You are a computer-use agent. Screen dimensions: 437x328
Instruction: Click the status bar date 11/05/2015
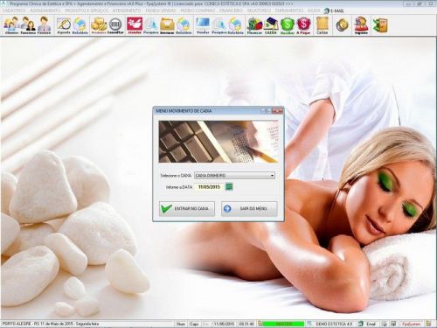224,324
